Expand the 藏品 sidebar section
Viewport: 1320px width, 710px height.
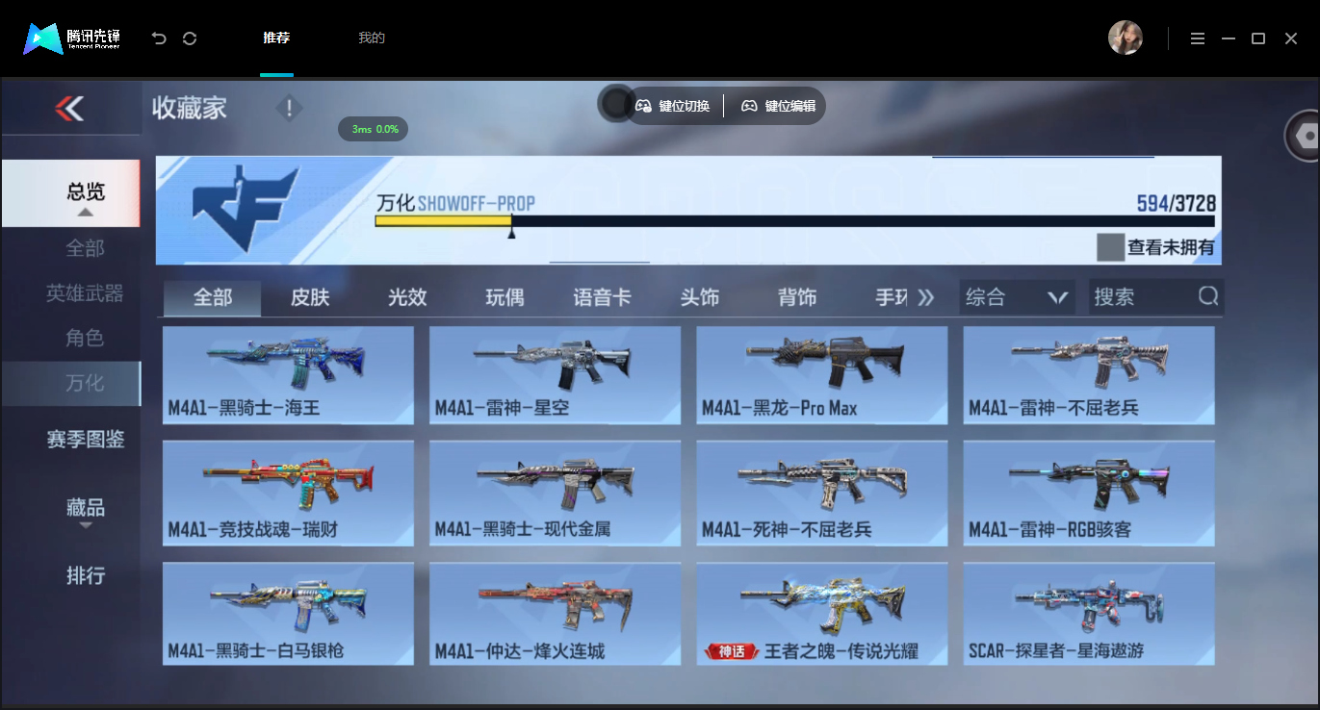85,511
